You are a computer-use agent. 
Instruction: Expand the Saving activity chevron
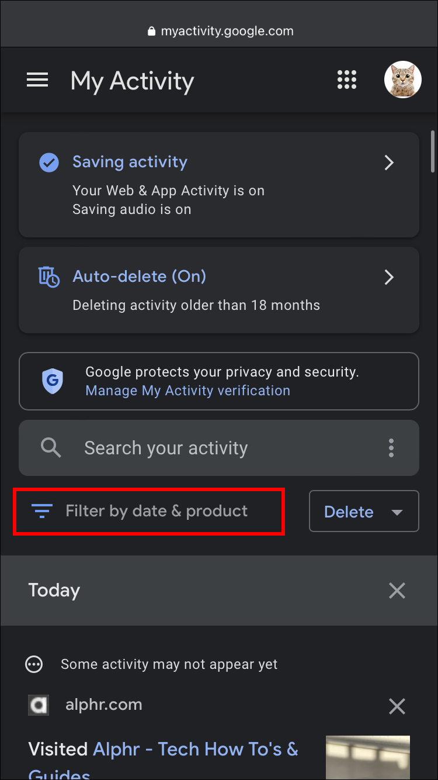[389, 163]
